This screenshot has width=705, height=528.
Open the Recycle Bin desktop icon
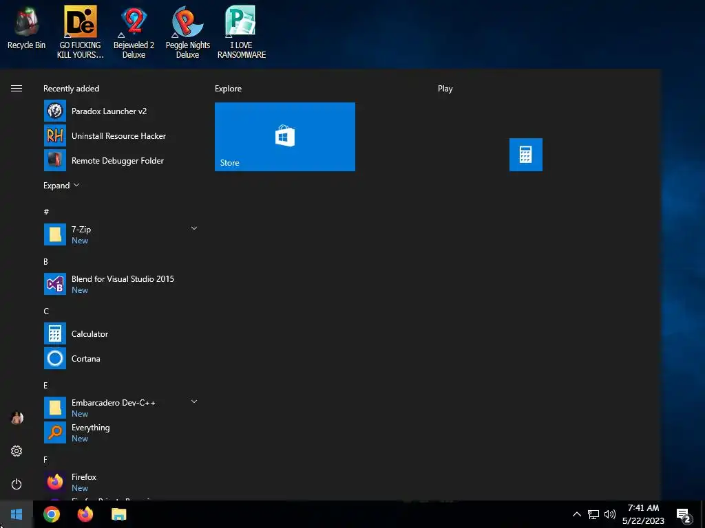[x=26, y=27]
